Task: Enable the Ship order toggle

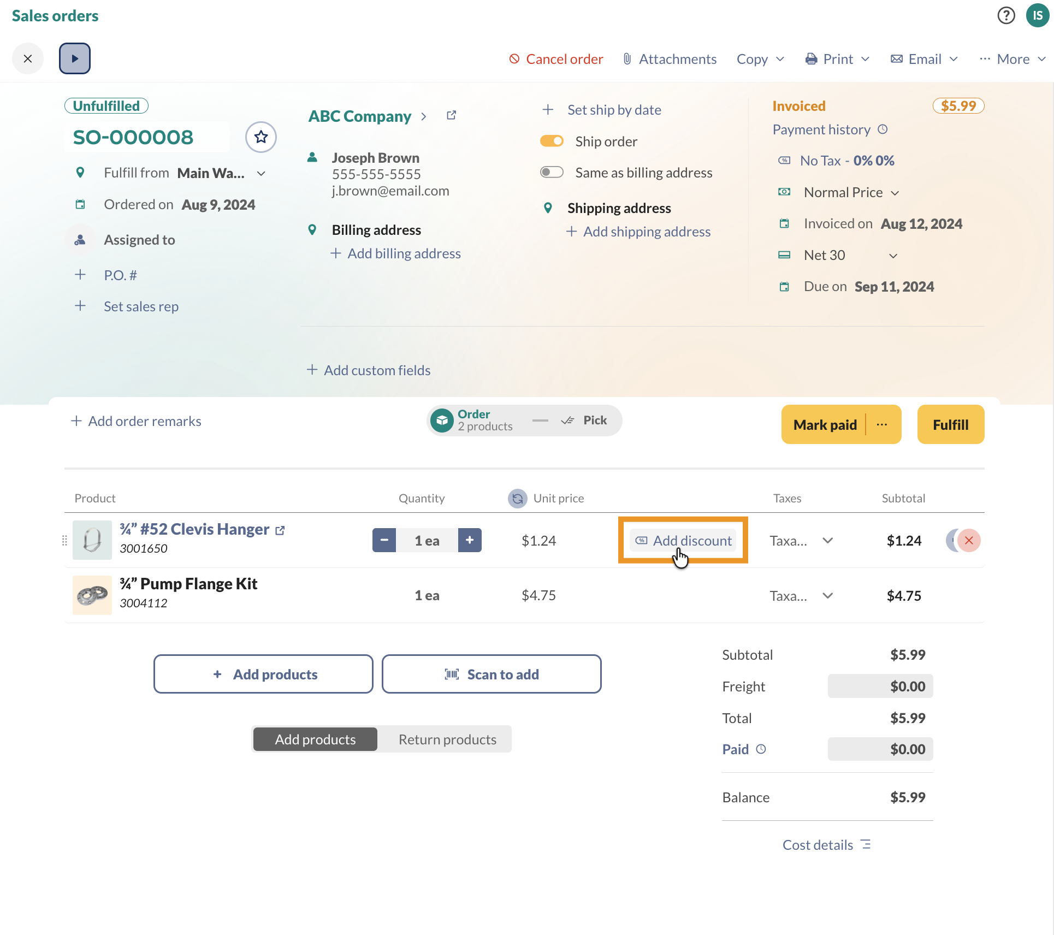Action: point(552,140)
